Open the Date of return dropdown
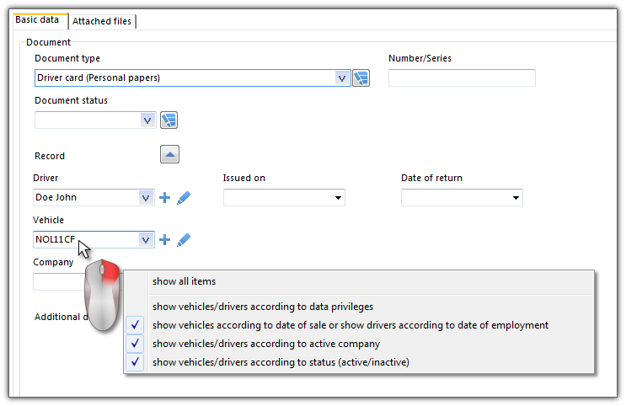The width and height of the screenshot is (626, 406). (516, 198)
